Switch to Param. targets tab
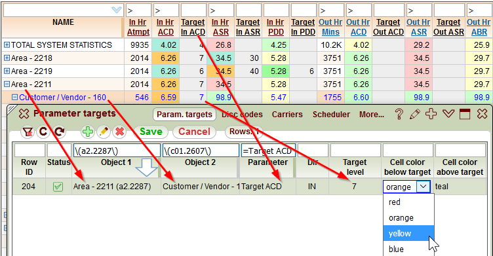The height and width of the screenshot is (256, 493). (x=185, y=115)
